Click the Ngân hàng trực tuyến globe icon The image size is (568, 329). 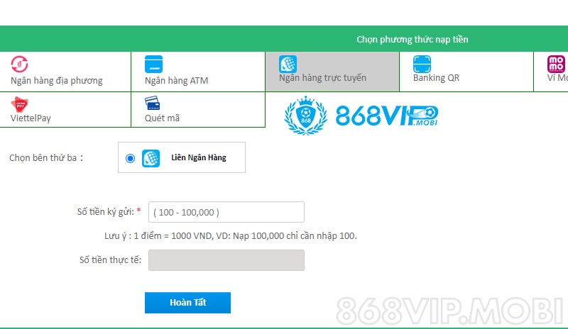(288, 64)
